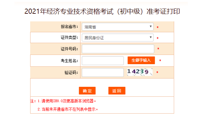Open the 证件类型 dropdown showing 居民身份证
Viewport: 203px width, 120px height.
coord(118,38)
